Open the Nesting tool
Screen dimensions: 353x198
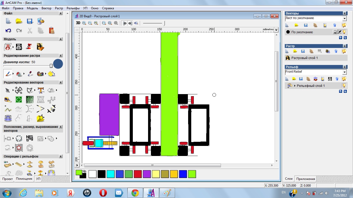tap(30, 138)
